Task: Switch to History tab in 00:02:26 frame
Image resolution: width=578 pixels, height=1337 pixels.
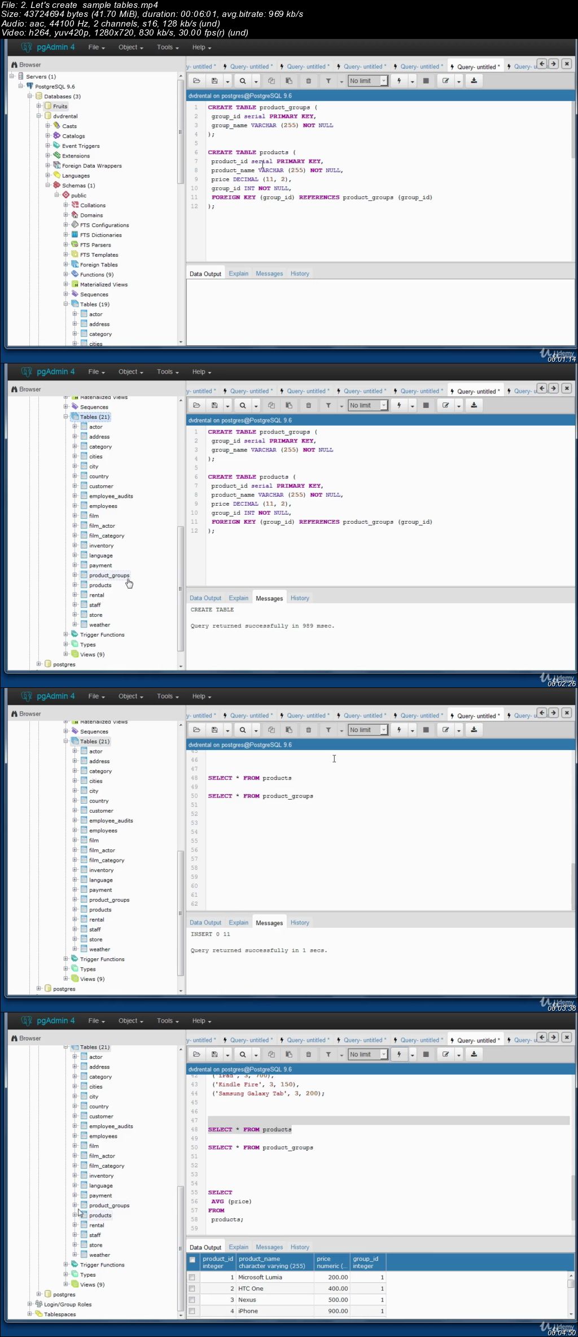Action: click(x=300, y=598)
